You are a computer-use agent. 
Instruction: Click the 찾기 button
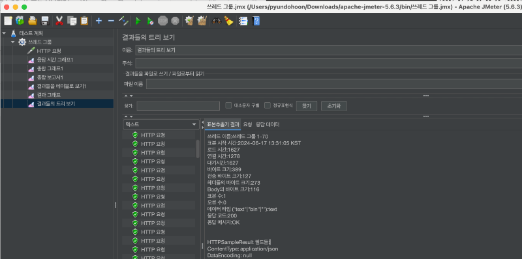click(x=306, y=106)
